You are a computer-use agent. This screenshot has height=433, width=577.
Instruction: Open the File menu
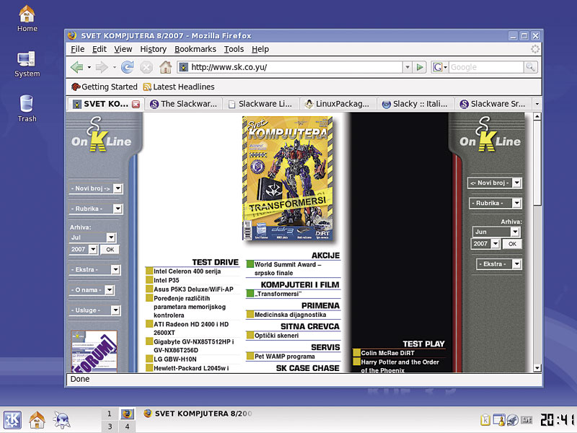[x=77, y=49]
